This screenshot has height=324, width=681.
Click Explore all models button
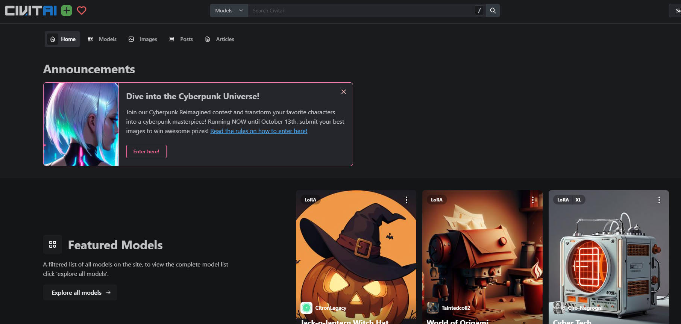click(80, 292)
